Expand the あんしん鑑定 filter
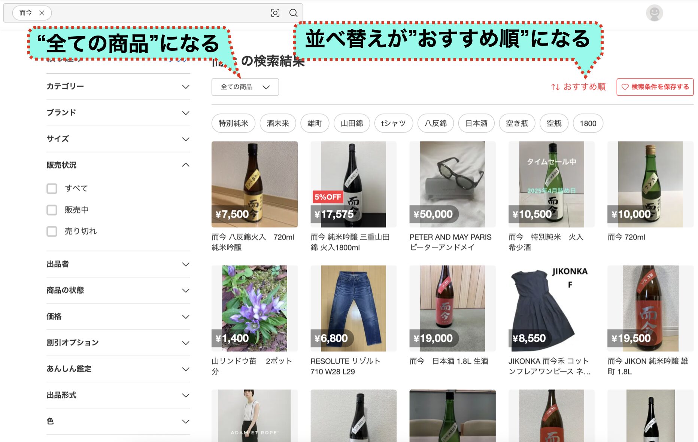 118,369
